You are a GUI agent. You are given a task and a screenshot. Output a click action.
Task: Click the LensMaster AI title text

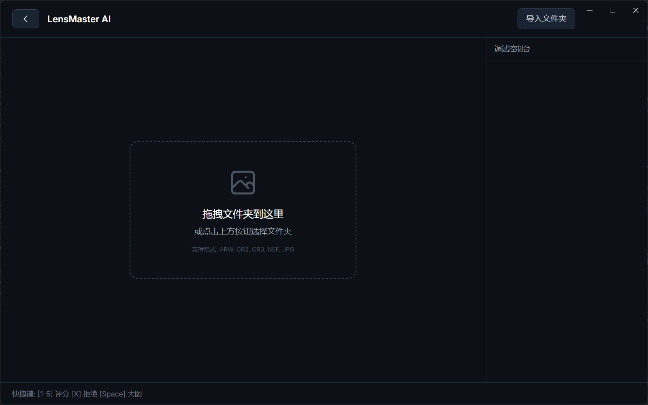79,19
